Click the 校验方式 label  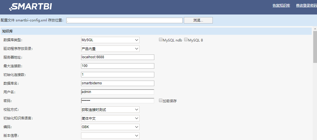click(x=11, y=110)
